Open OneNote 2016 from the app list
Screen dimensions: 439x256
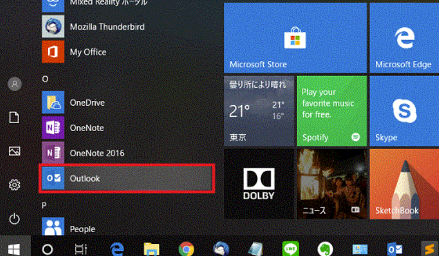tap(127, 153)
